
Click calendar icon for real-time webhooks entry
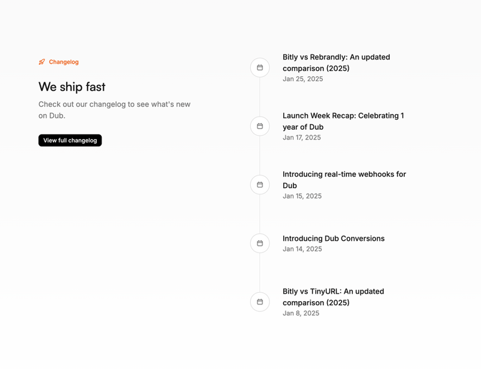click(x=259, y=184)
